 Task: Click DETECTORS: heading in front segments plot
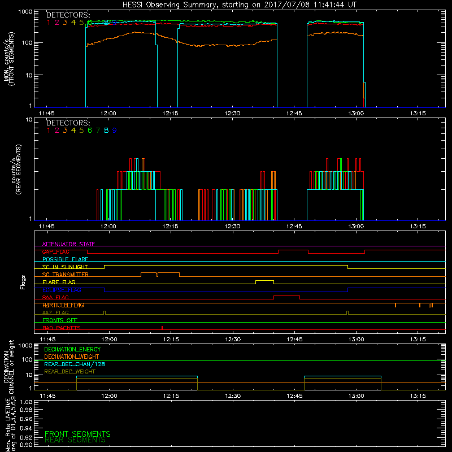pyautogui.click(x=68, y=15)
